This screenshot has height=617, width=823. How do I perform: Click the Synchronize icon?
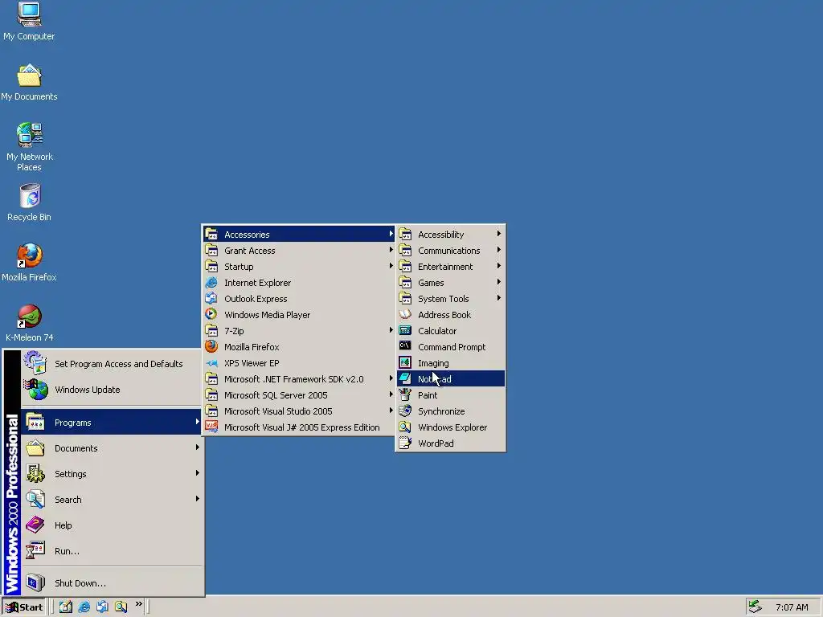[405, 411]
